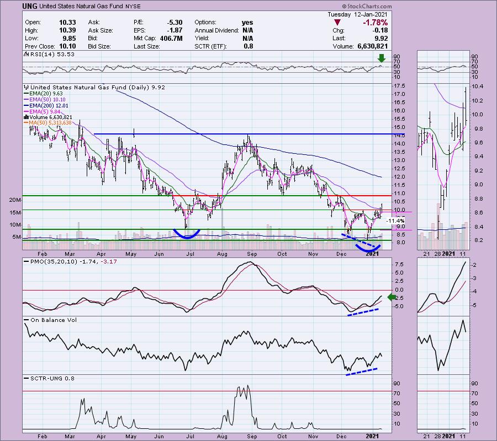Screen dimensions: 497x441
Task: Click the green down arrow in RSI panel
Action: tap(382, 58)
